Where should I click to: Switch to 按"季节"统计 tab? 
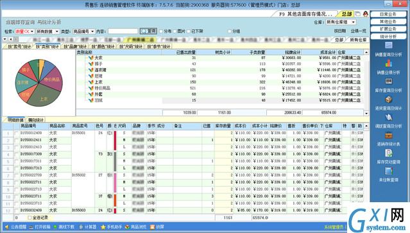(x=158, y=47)
